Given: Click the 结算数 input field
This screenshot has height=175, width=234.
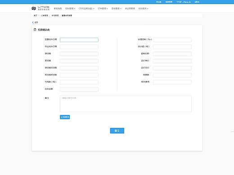Looking at the screenshot, I should click(172, 75).
